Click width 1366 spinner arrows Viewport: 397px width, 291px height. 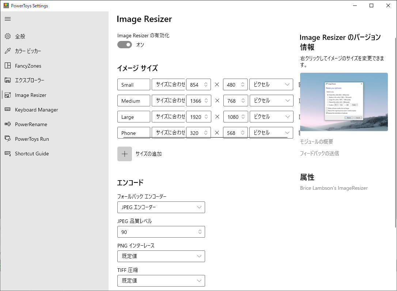[206, 101]
